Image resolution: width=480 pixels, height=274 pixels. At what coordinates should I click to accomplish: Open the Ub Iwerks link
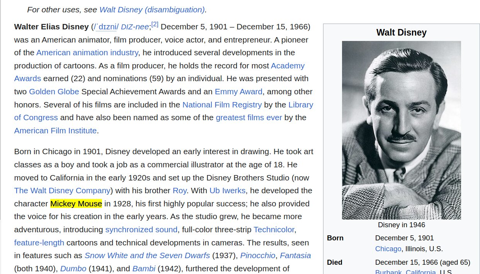point(227,191)
